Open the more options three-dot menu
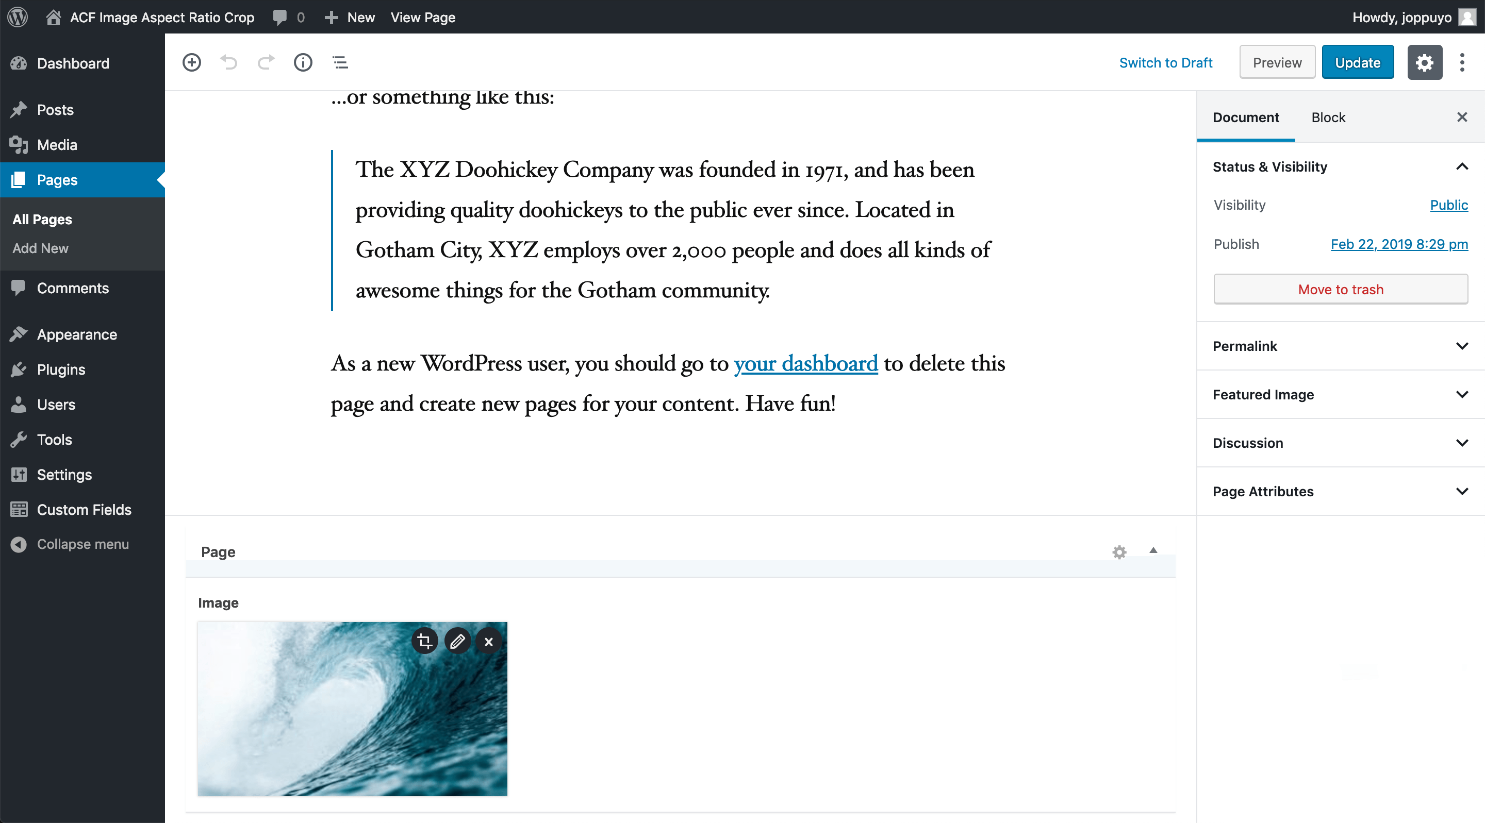 (1462, 62)
